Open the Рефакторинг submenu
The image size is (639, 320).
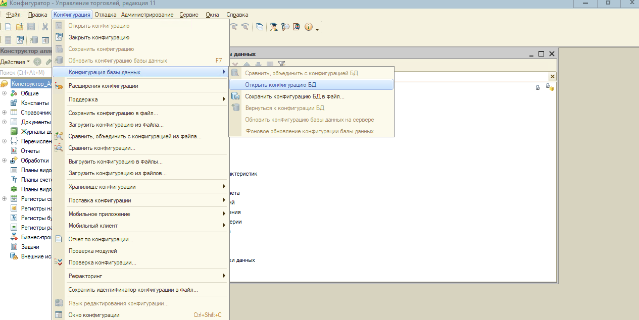[x=141, y=276]
